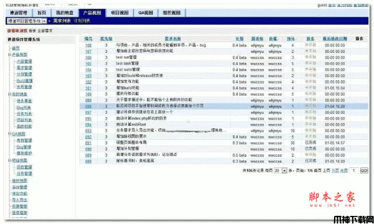Sort by the 计划 column header
This screenshot has width=374, height=224.
[239, 39]
